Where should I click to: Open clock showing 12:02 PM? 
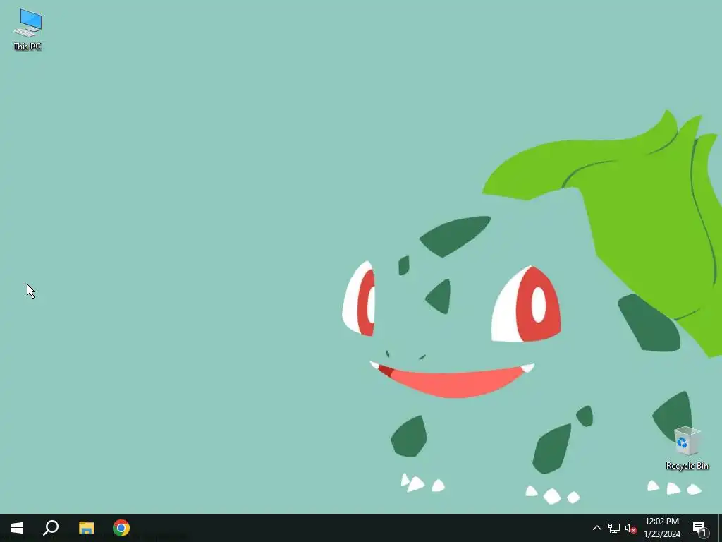click(661, 528)
